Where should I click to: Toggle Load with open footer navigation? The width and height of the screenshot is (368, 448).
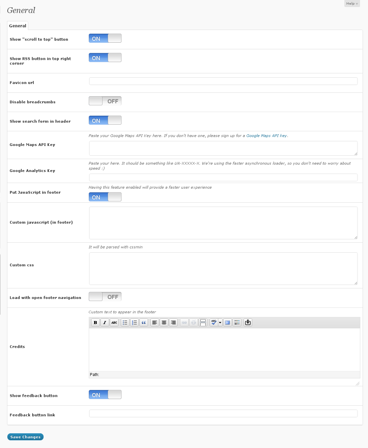pos(105,297)
